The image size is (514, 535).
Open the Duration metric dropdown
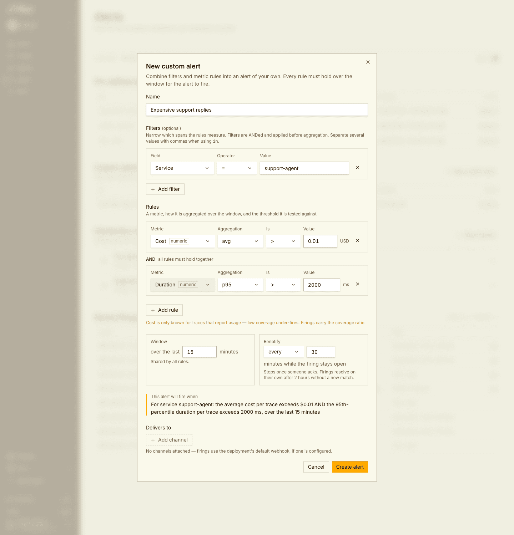183,285
